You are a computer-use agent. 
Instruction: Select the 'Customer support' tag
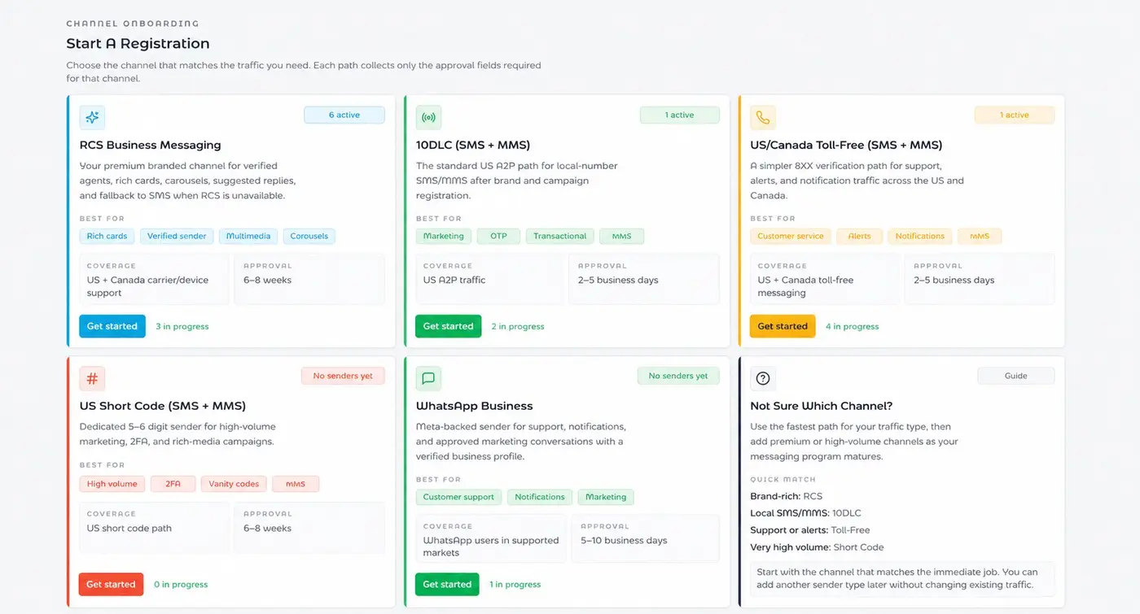pos(458,497)
